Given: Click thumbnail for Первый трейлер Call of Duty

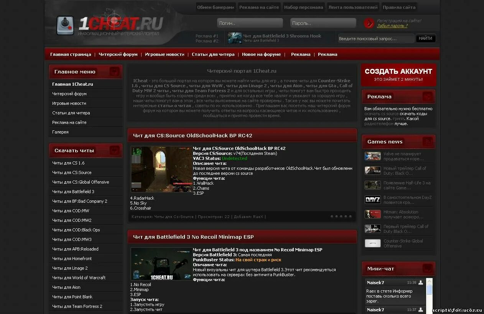Looking at the screenshot, I should click(x=372, y=229).
